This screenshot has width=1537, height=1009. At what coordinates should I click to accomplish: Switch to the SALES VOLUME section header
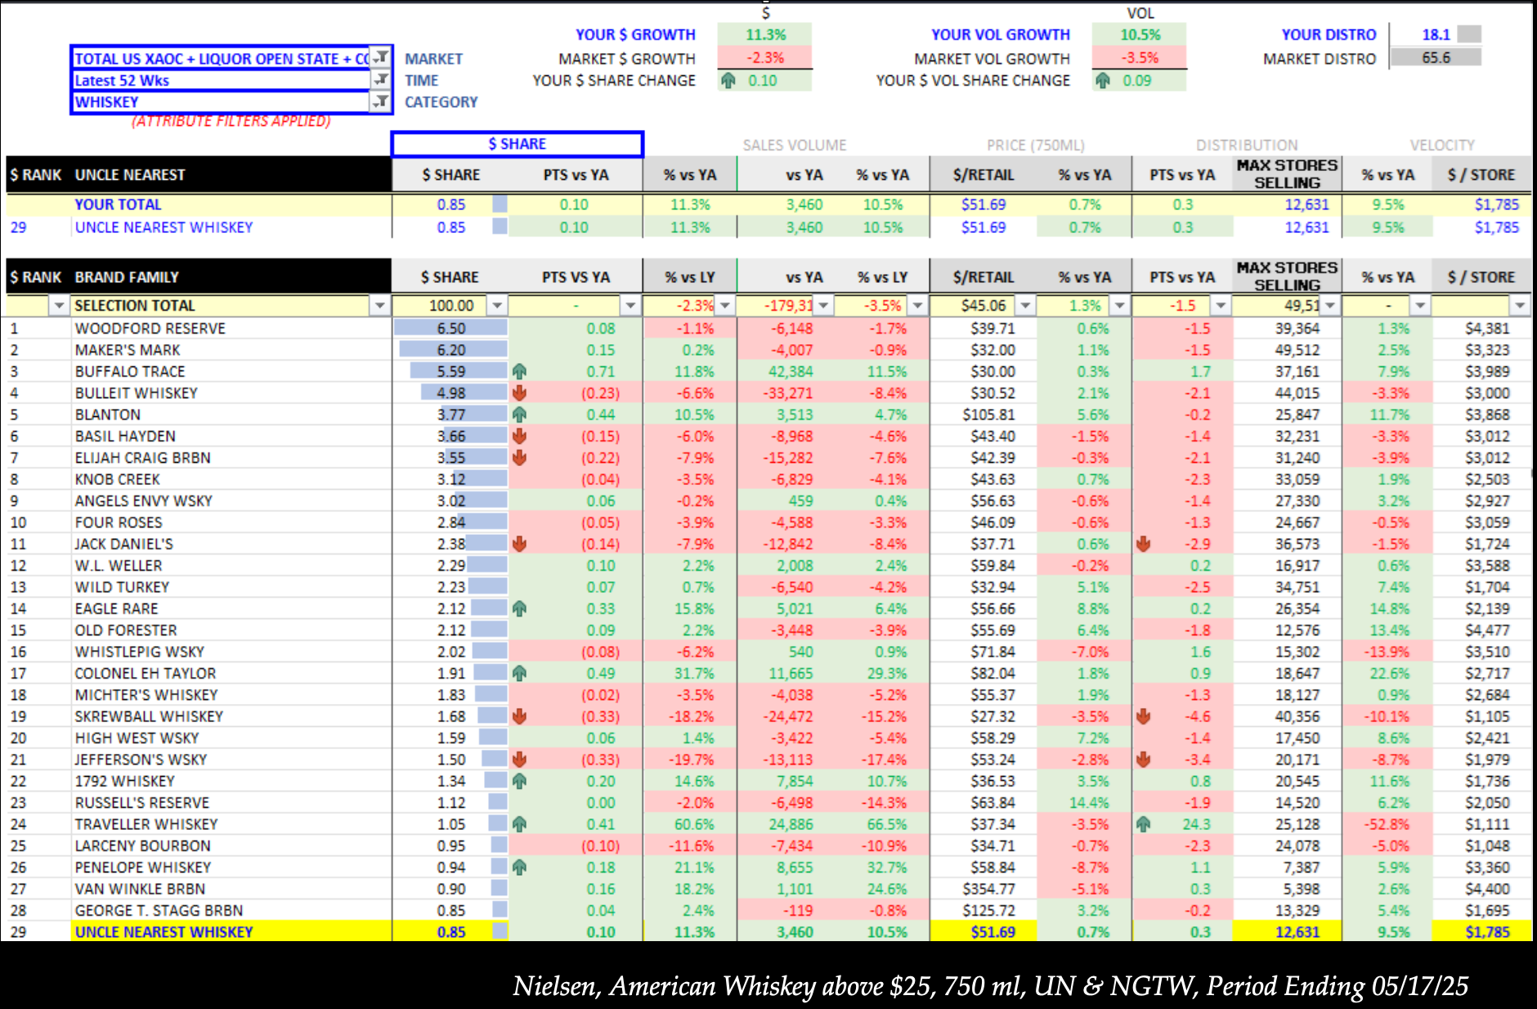coord(794,145)
